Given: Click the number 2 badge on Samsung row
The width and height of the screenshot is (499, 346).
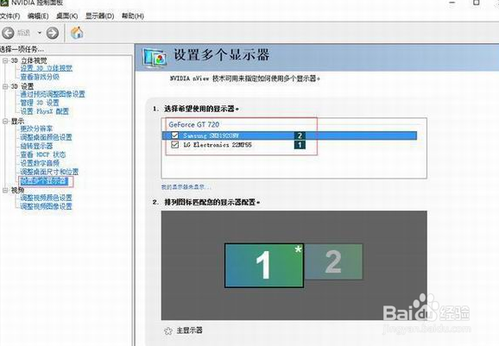Looking at the screenshot, I should [x=300, y=135].
